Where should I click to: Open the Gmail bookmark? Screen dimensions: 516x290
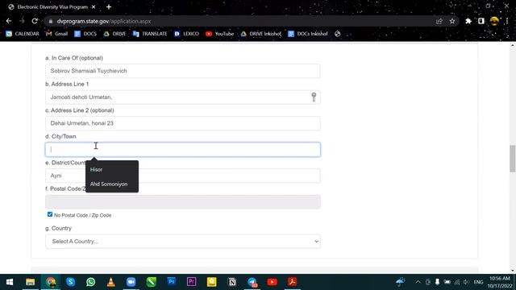click(x=57, y=34)
